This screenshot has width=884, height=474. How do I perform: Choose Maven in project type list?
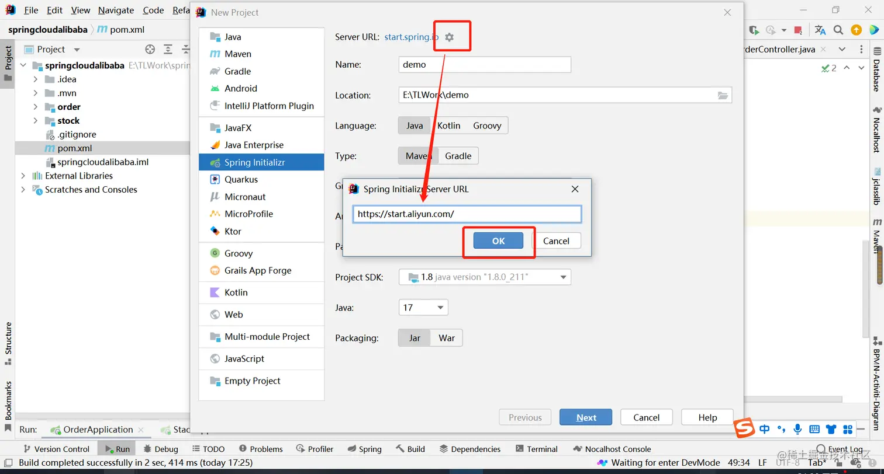point(261,54)
